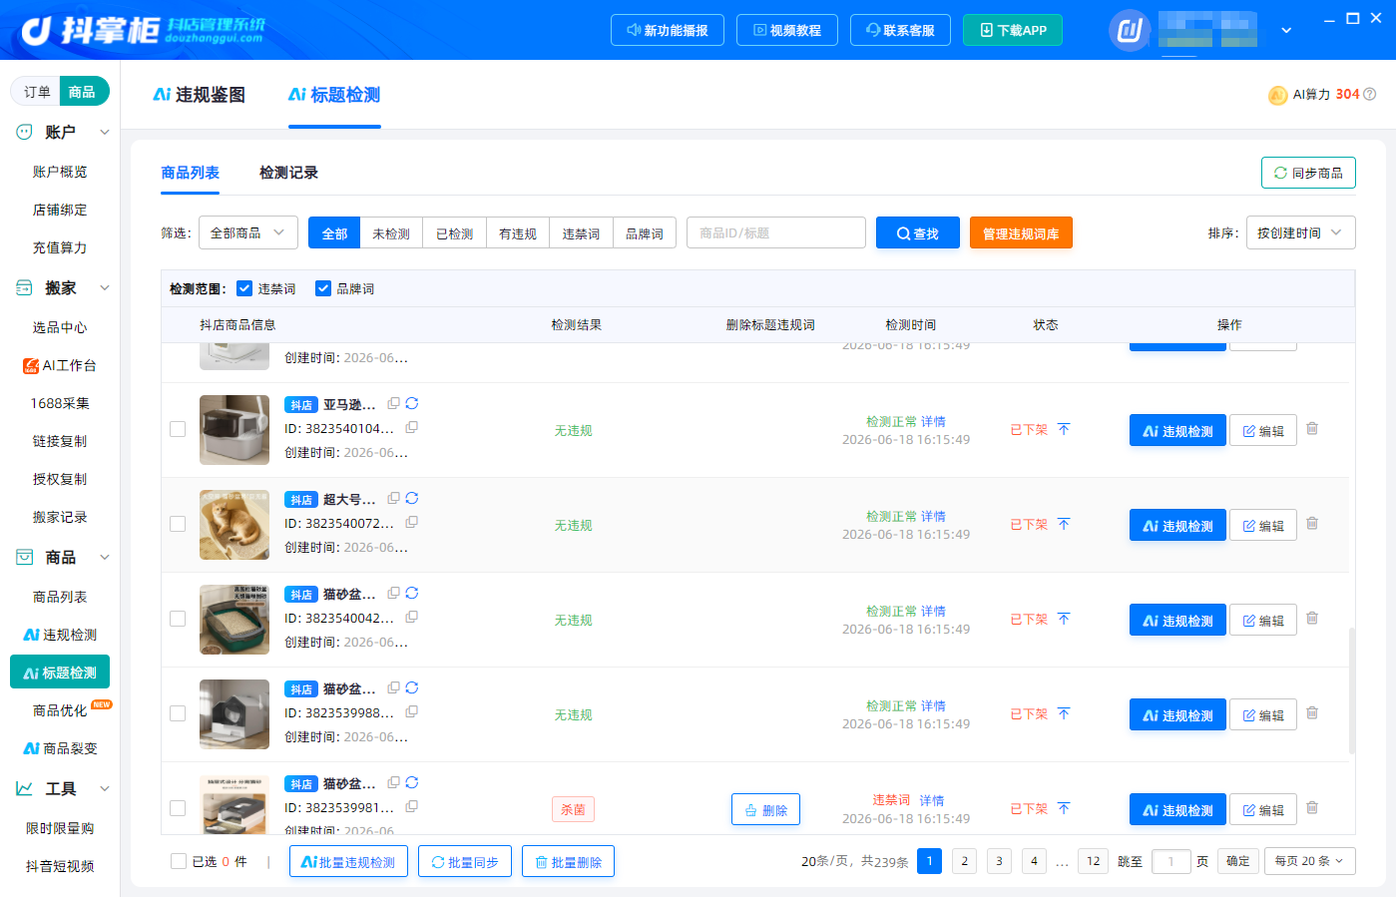Viewport: 1396px width, 897px height.
Task: Click the 管理违规词库 button
Action: point(1021,232)
